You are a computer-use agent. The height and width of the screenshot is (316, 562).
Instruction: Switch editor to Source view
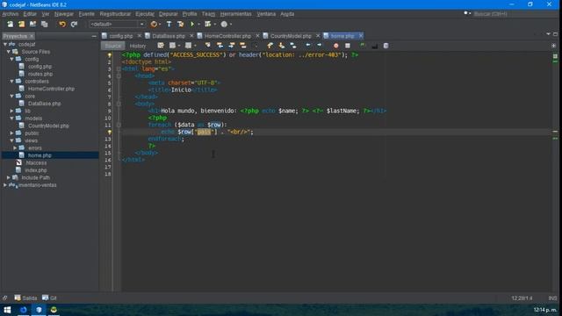[x=113, y=46]
